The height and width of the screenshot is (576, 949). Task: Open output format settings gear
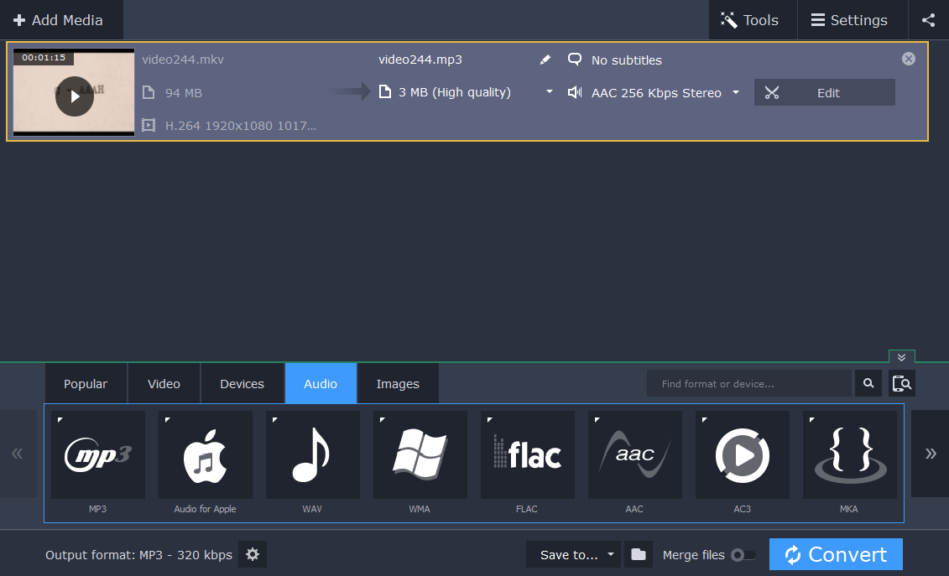click(x=252, y=554)
